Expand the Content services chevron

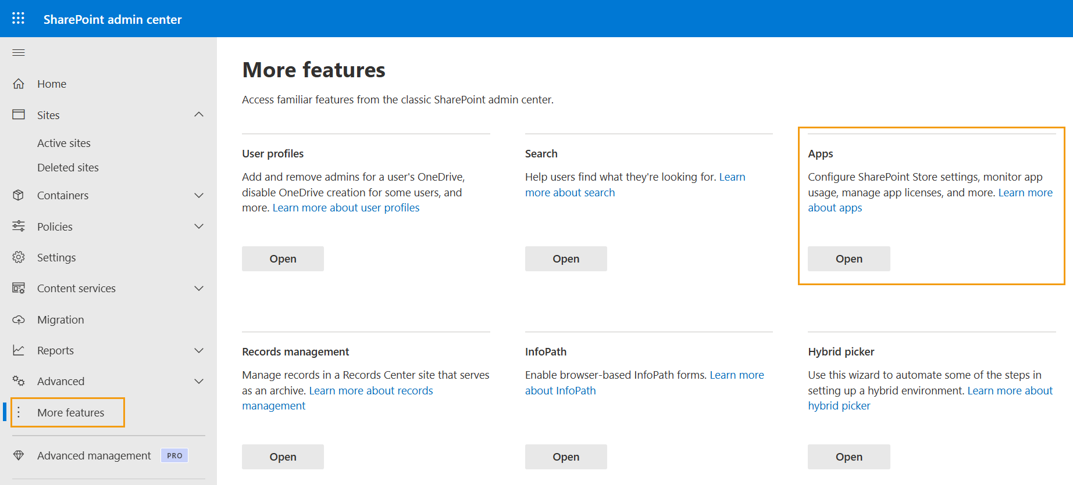[x=199, y=288]
